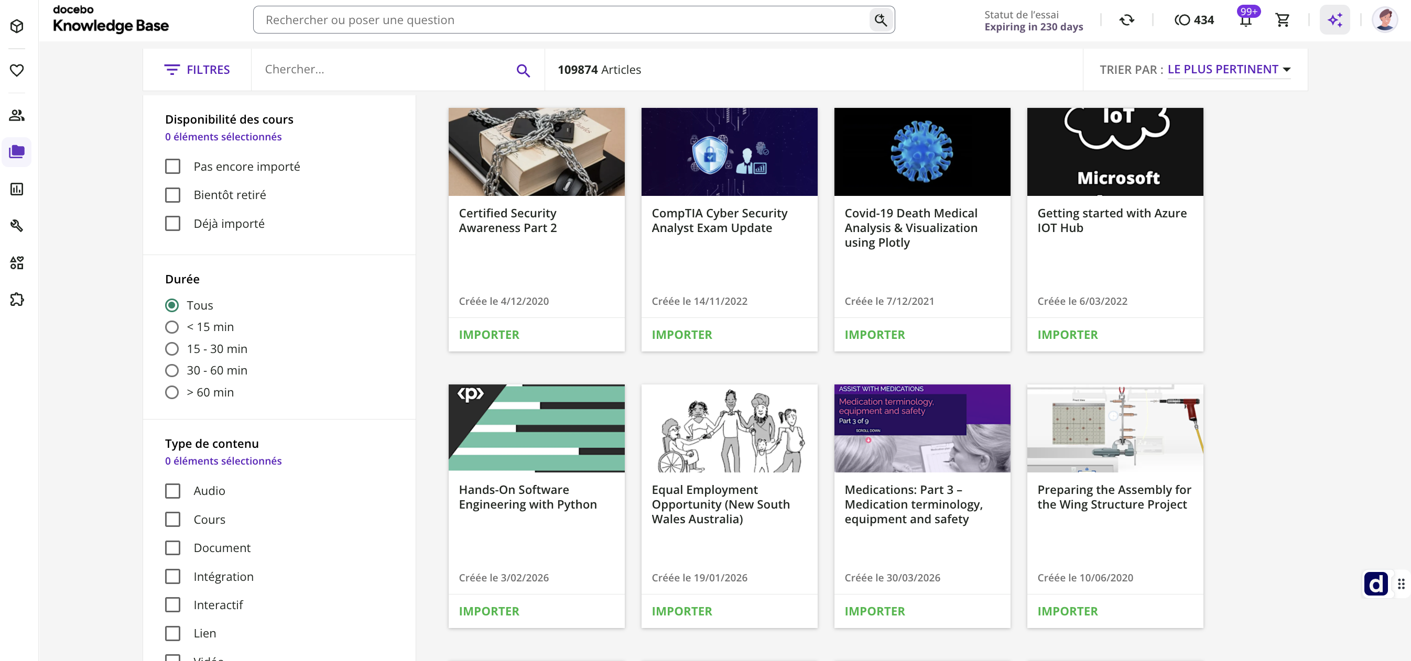Viewport: 1411px width, 661px height.
Task: Open Covid-19 virus thumbnail
Action: (x=922, y=151)
